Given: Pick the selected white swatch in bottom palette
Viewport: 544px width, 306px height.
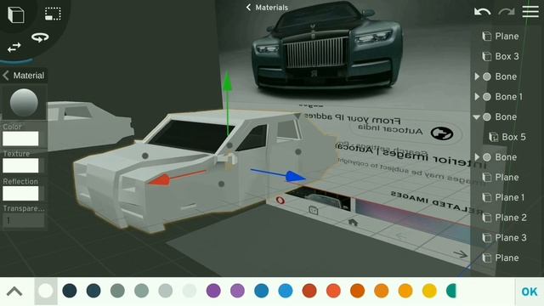Looking at the screenshot, I should 46,291.
